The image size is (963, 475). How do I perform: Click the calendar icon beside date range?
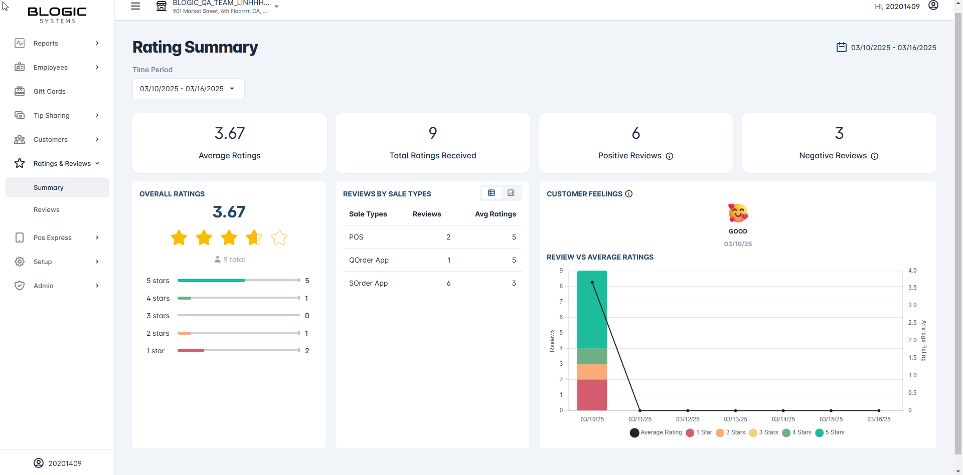(841, 48)
